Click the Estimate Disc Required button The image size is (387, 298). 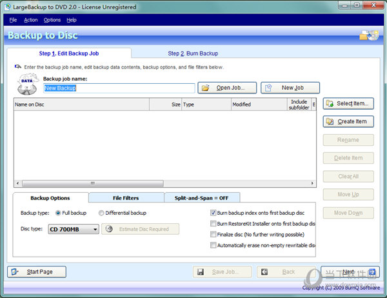pyautogui.click(x=141, y=229)
